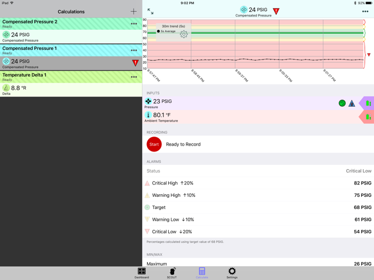
Task: Click the 5s Average legend marker
Action: pyautogui.click(x=158, y=31)
